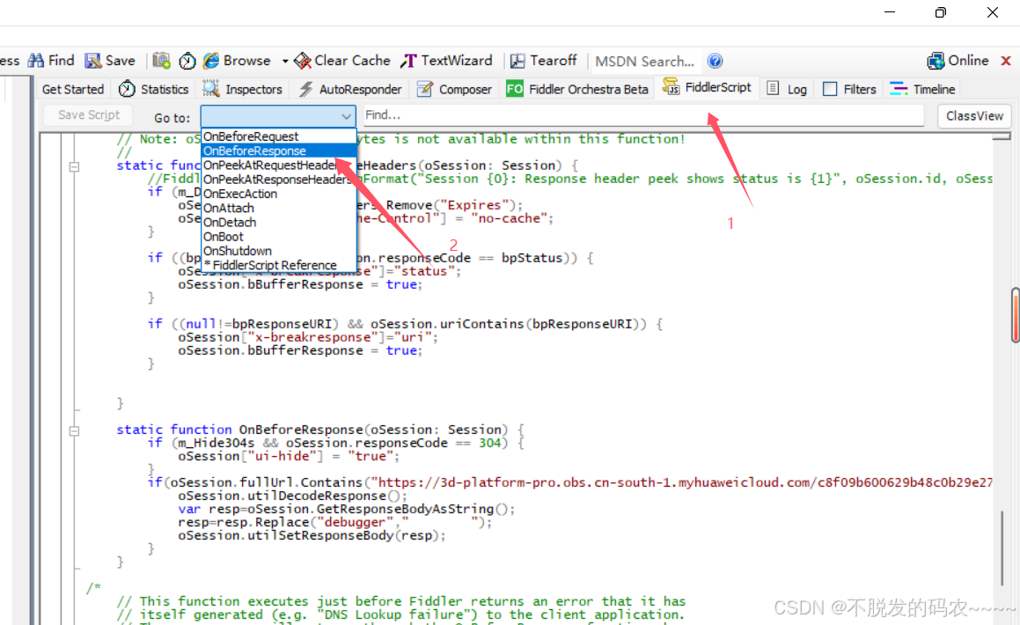Click the Save toolbar button

click(111, 61)
